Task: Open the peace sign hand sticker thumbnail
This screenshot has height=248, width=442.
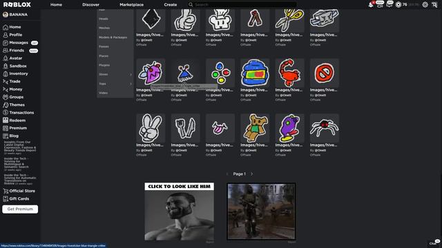Action: click(x=151, y=128)
